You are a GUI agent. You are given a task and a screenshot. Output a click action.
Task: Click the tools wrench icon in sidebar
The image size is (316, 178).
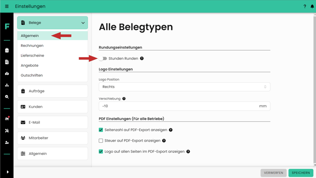[7, 131]
